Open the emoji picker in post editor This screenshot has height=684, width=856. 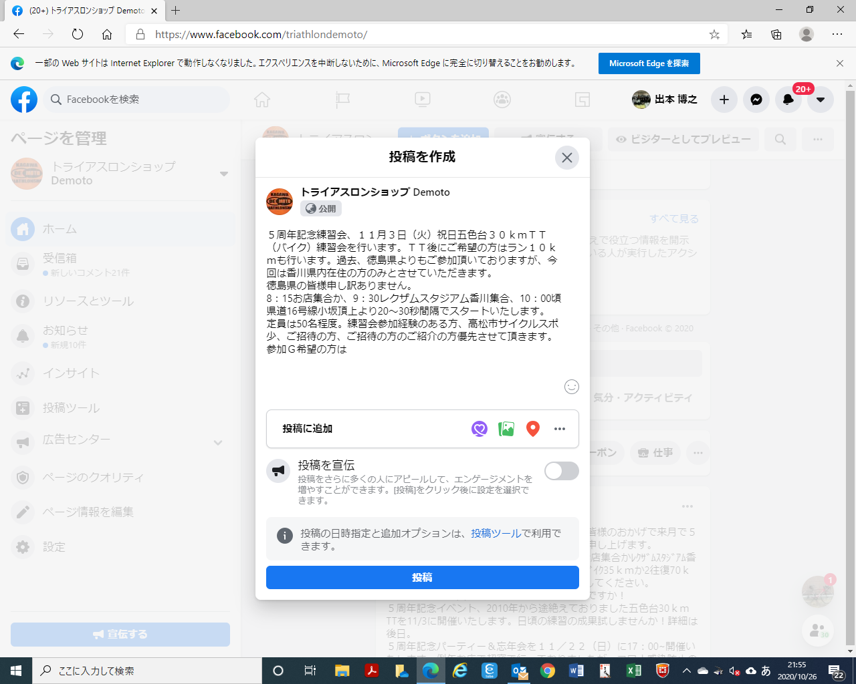point(572,387)
